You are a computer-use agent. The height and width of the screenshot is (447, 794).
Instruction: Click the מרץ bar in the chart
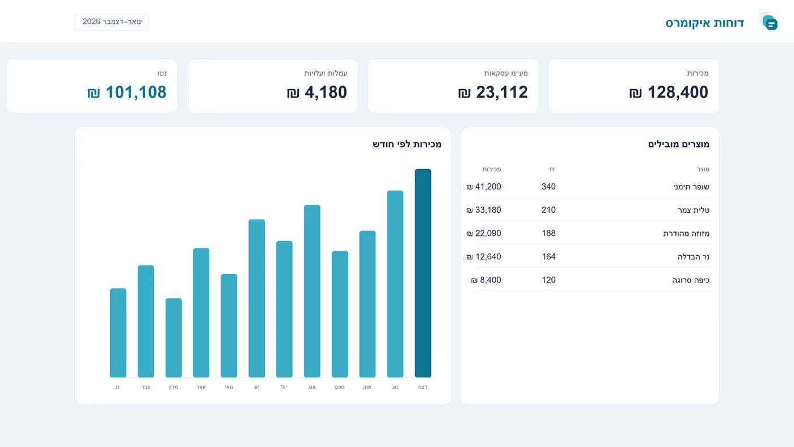pos(174,338)
